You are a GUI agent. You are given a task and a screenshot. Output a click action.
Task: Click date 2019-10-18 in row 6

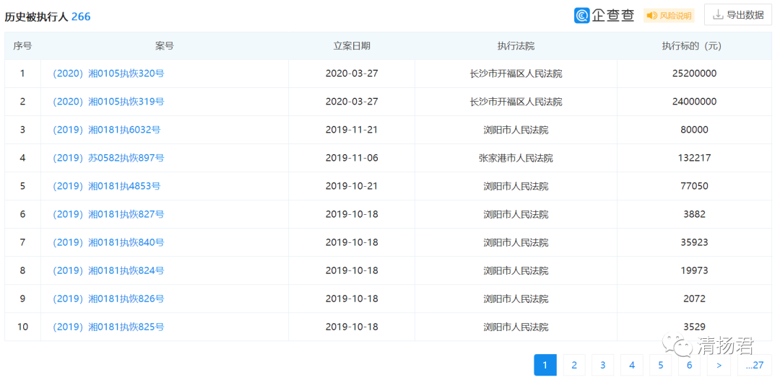click(x=352, y=214)
